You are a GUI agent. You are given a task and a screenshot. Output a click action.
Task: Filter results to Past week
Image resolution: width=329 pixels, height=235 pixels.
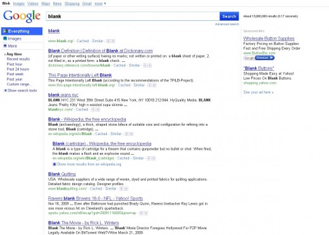pyautogui.click(x=15, y=74)
